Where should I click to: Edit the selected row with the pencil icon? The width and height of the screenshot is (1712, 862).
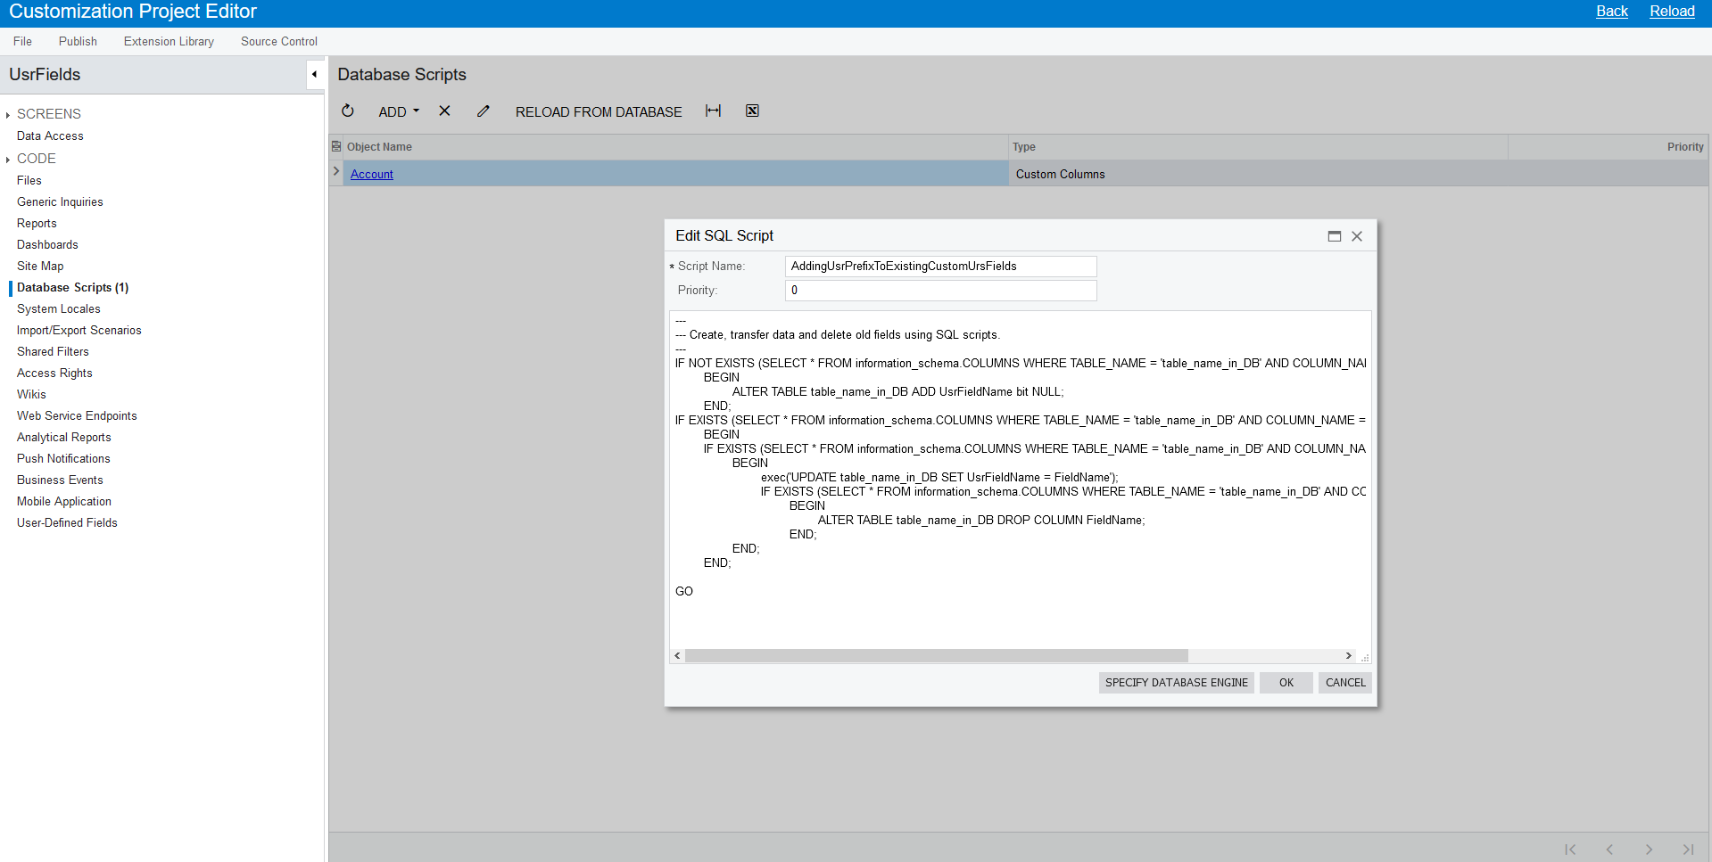point(484,111)
